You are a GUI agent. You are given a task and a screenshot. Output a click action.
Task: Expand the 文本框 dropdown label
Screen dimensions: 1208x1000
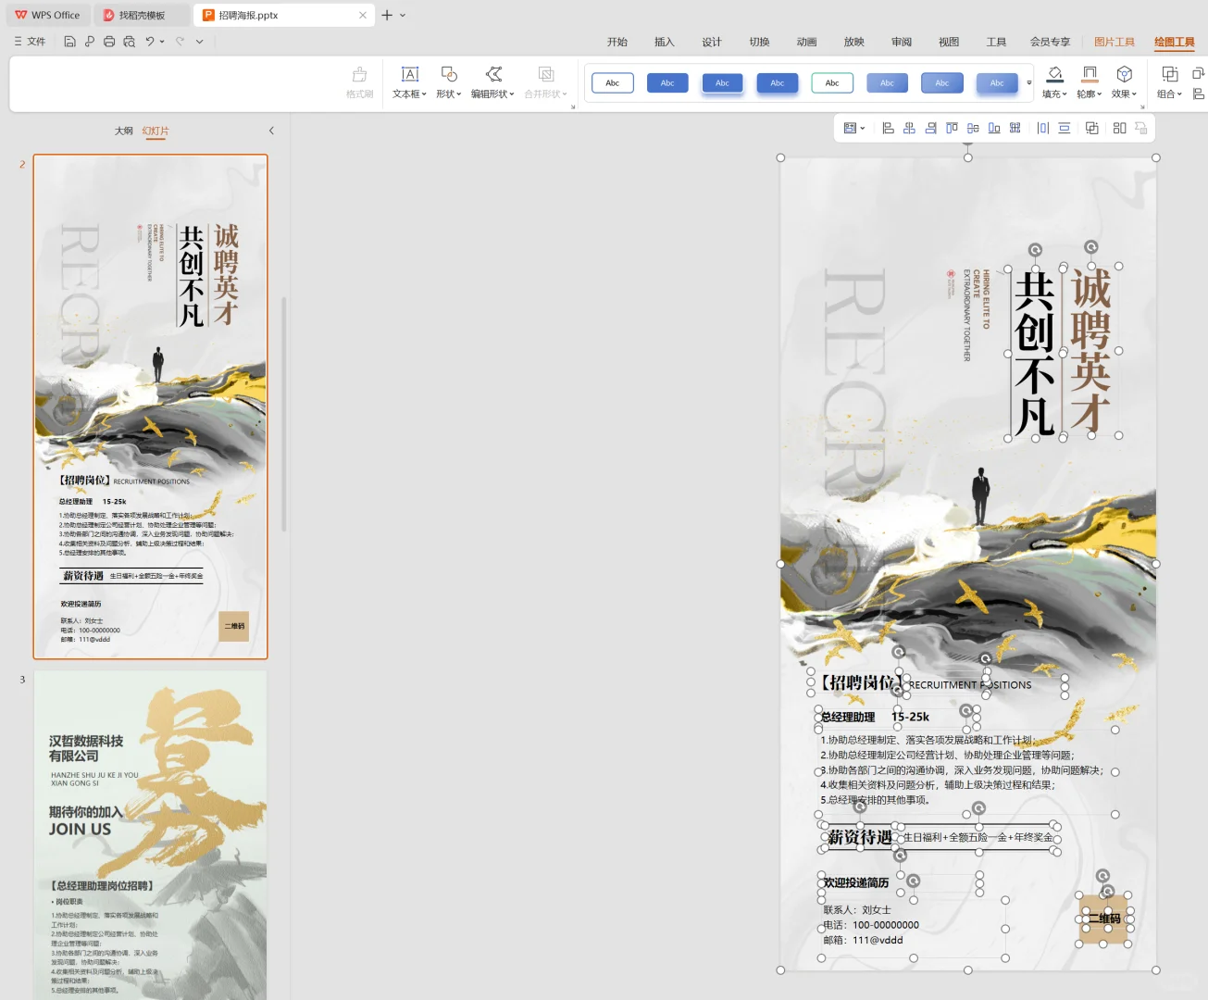coord(410,94)
